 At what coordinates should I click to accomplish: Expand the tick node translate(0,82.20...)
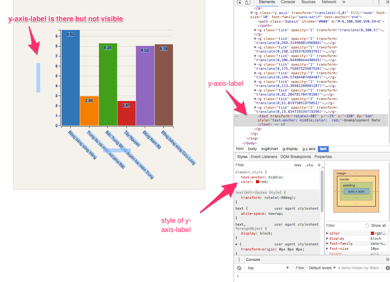coord(256,90)
